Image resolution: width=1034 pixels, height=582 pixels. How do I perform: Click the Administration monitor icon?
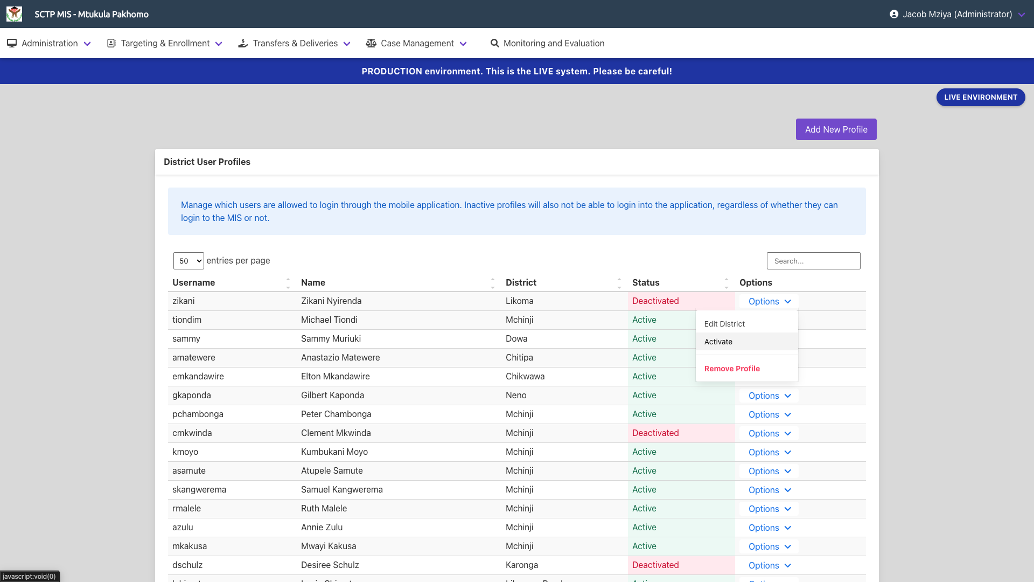coord(12,43)
